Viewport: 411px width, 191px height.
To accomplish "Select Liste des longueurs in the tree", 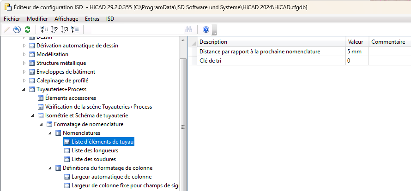I will coord(95,150).
